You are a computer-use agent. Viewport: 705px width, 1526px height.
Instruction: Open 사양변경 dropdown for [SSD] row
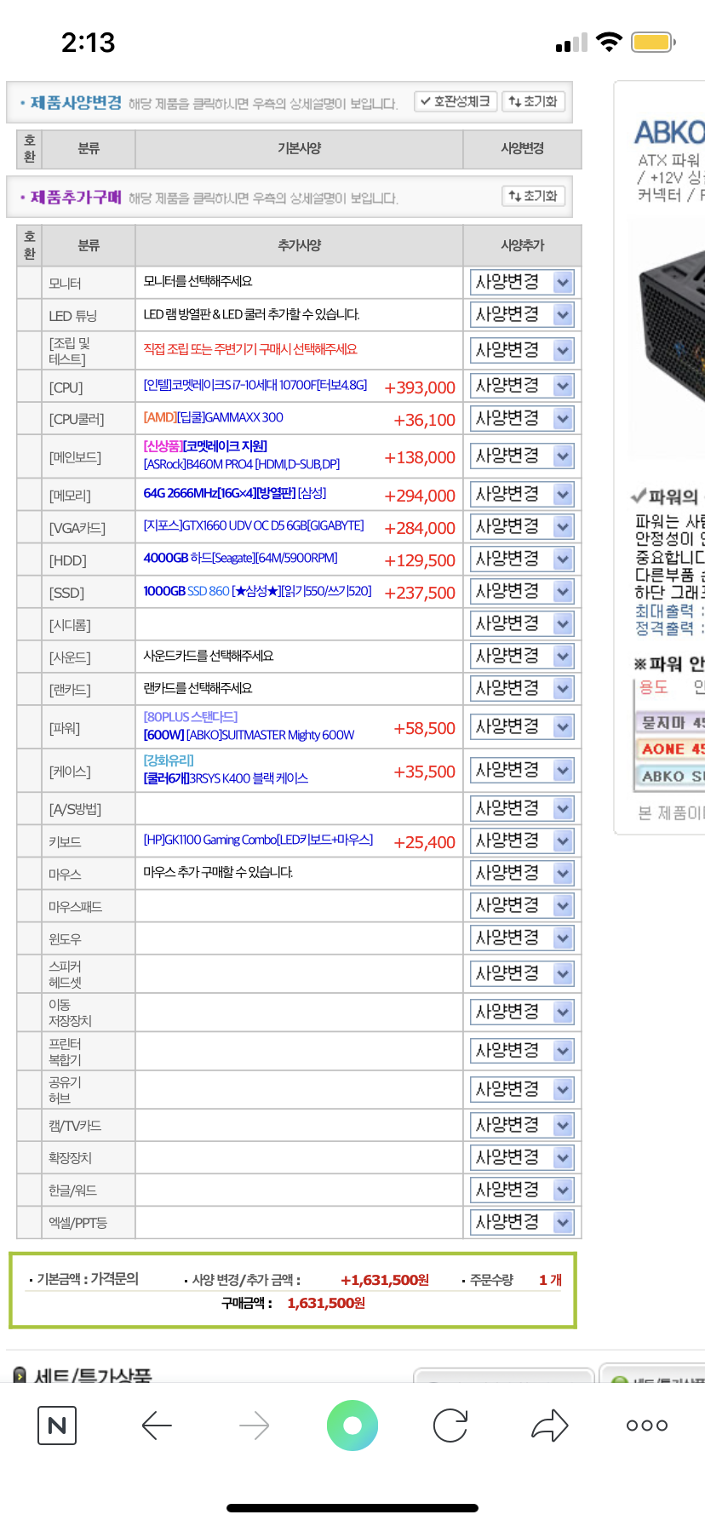coord(522,591)
